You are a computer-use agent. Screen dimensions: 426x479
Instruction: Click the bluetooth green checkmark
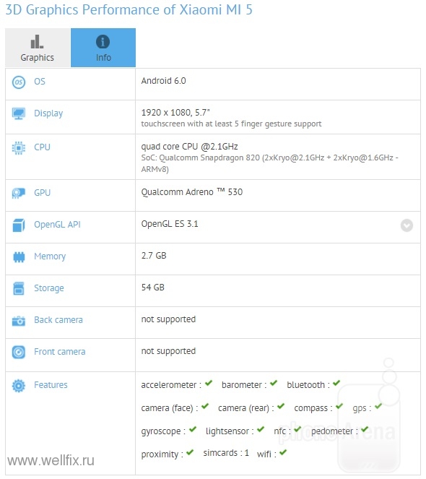(x=336, y=383)
